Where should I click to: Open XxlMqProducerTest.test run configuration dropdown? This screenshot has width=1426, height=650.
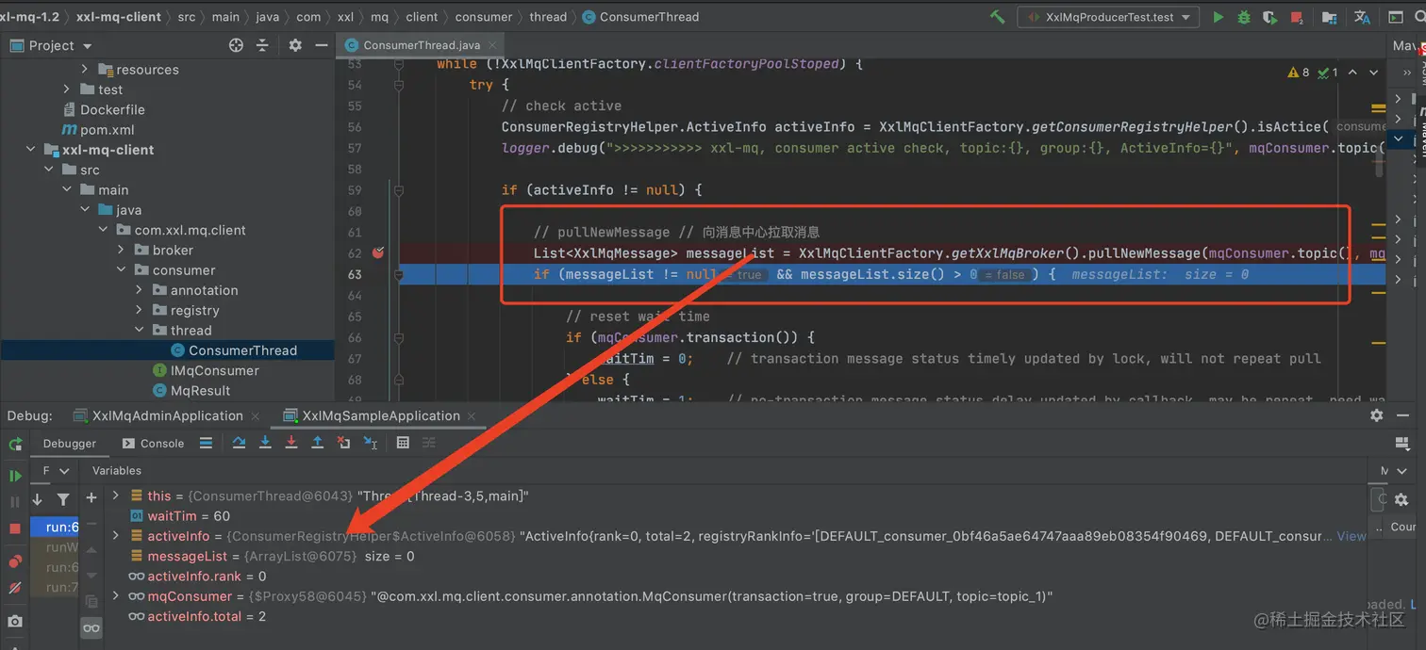pyautogui.click(x=1109, y=17)
